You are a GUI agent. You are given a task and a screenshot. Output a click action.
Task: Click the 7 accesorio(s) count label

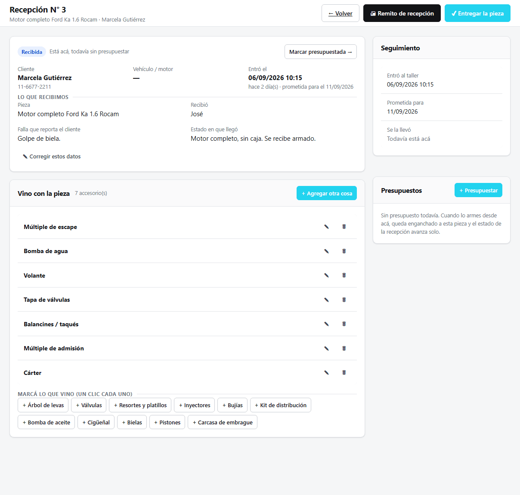[91, 193]
